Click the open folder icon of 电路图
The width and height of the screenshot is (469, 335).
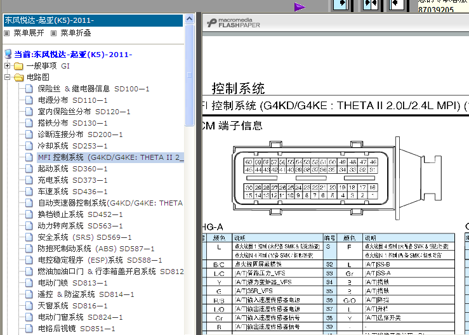point(19,77)
